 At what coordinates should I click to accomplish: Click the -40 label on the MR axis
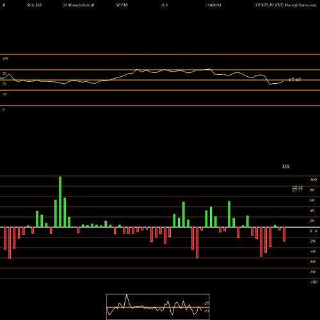312,252
